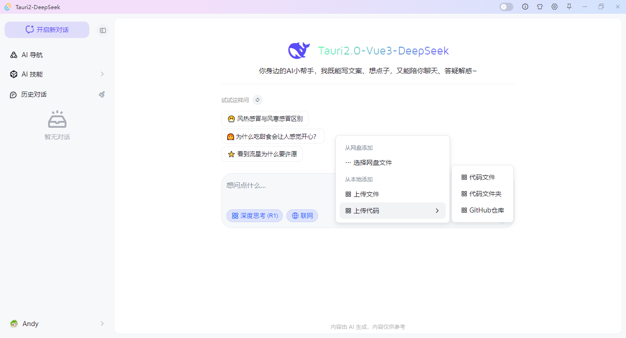Click the grid icon beside 代码文件夹
Image resolution: width=626 pixels, height=338 pixels.
click(464, 194)
